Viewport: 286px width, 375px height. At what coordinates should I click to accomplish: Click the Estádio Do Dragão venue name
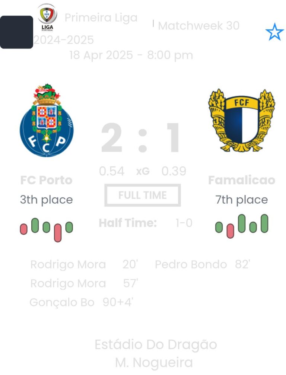pyautogui.click(x=156, y=344)
